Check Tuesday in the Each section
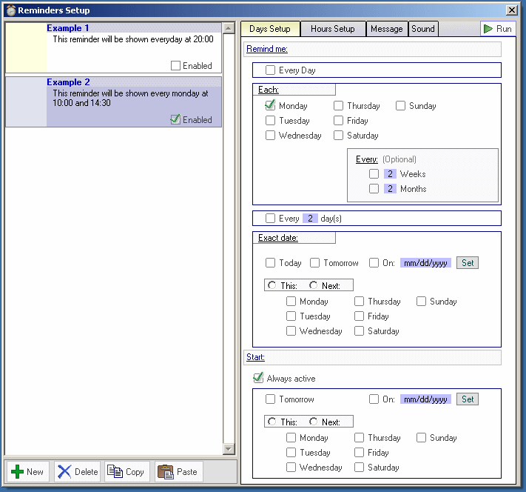This screenshot has width=526, height=492. point(270,120)
